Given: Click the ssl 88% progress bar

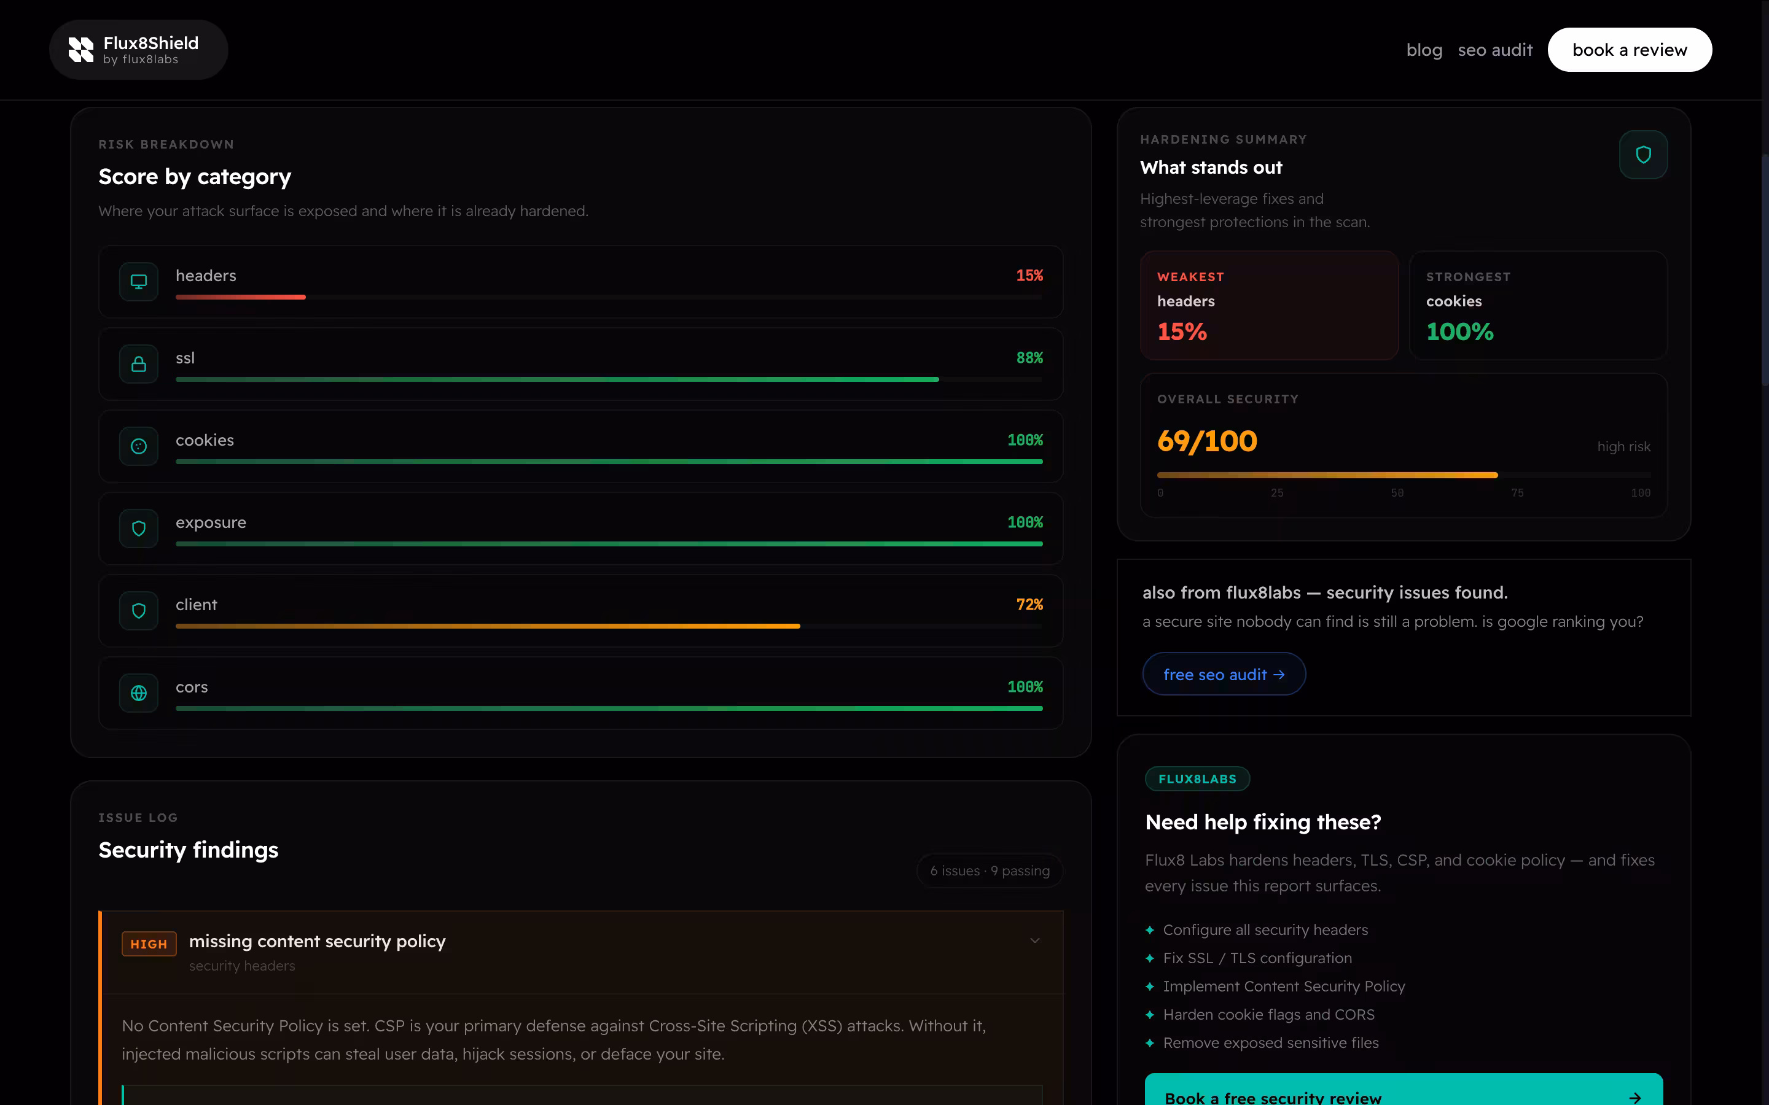Looking at the screenshot, I should pos(609,379).
